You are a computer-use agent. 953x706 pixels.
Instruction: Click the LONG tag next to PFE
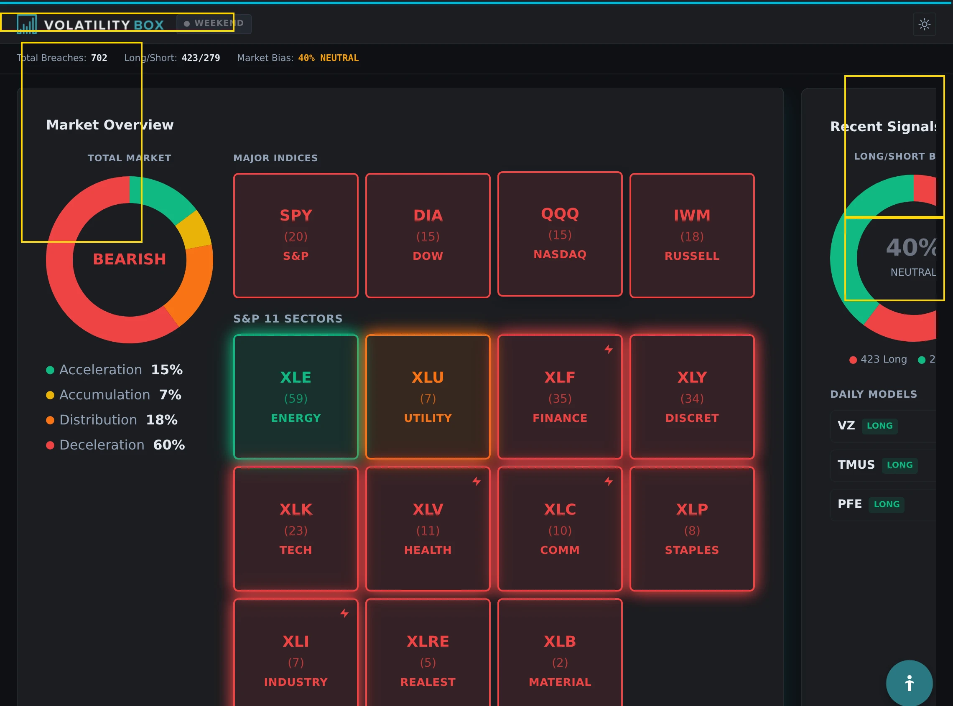click(x=886, y=505)
